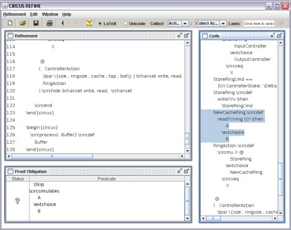Screen dimensions: 291x230
Task: Click the Laws selection field
Action: [259, 23]
